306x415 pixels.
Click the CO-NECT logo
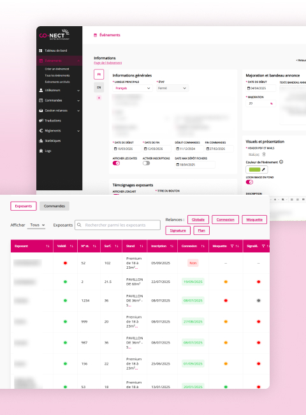point(54,34)
